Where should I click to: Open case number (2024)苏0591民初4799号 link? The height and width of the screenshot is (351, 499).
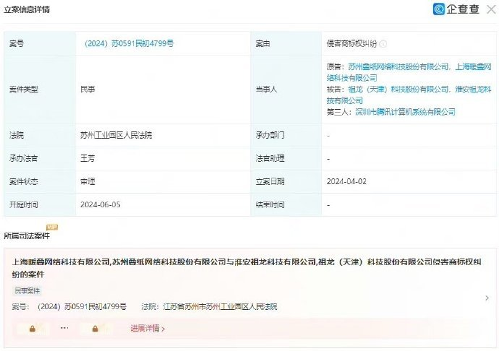[x=129, y=43]
